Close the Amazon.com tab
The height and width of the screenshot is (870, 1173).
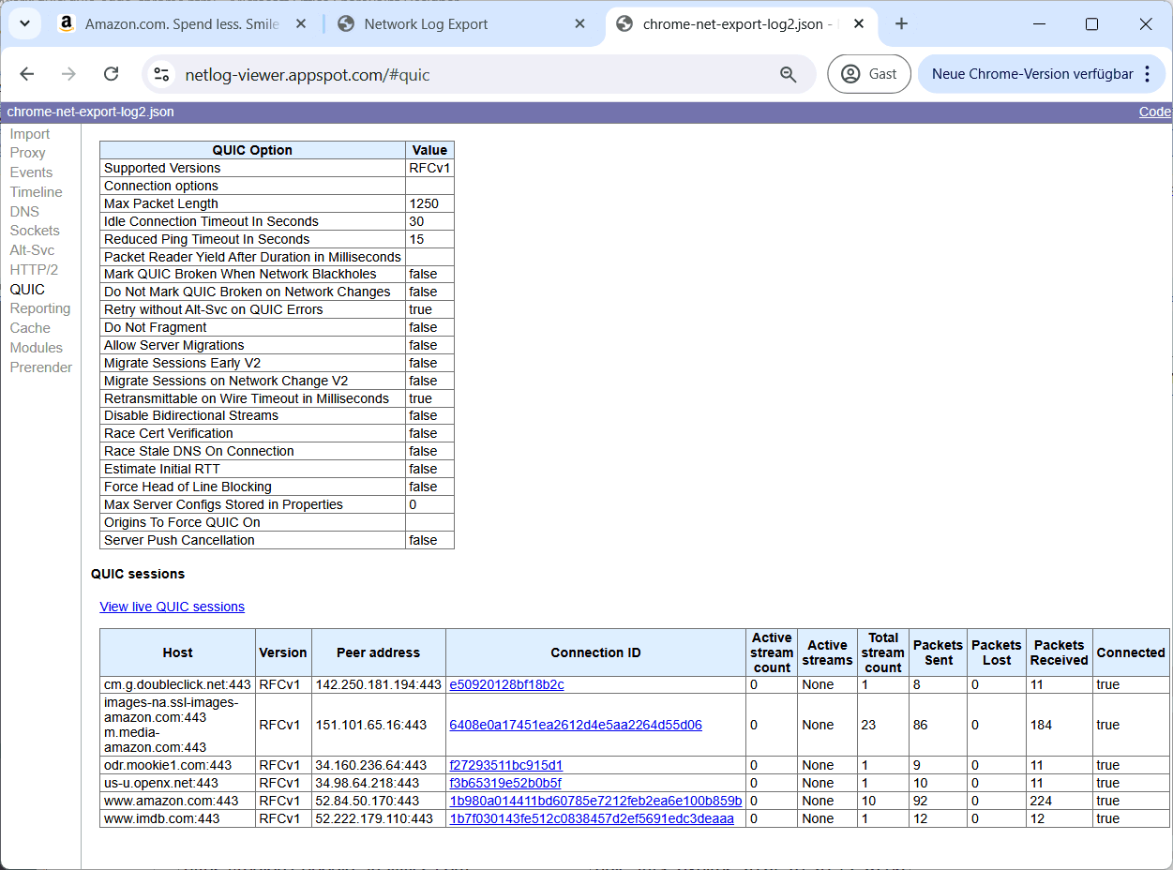[301, 24]
